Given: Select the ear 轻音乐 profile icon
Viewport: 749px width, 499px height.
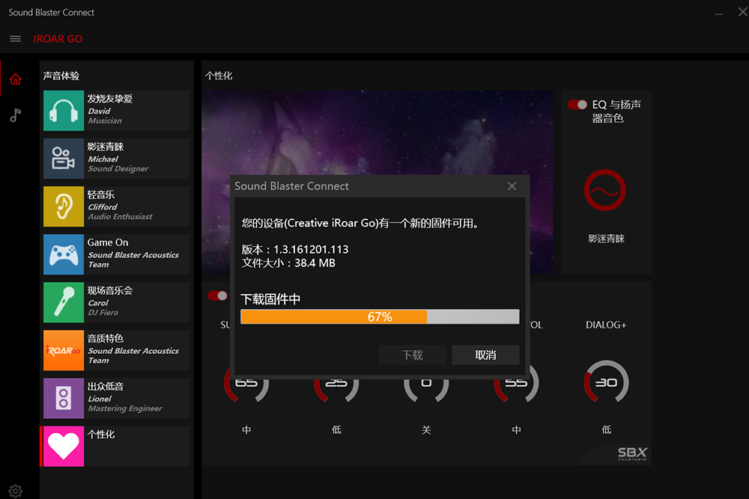Looking at the screenshot, I should 64,206.
